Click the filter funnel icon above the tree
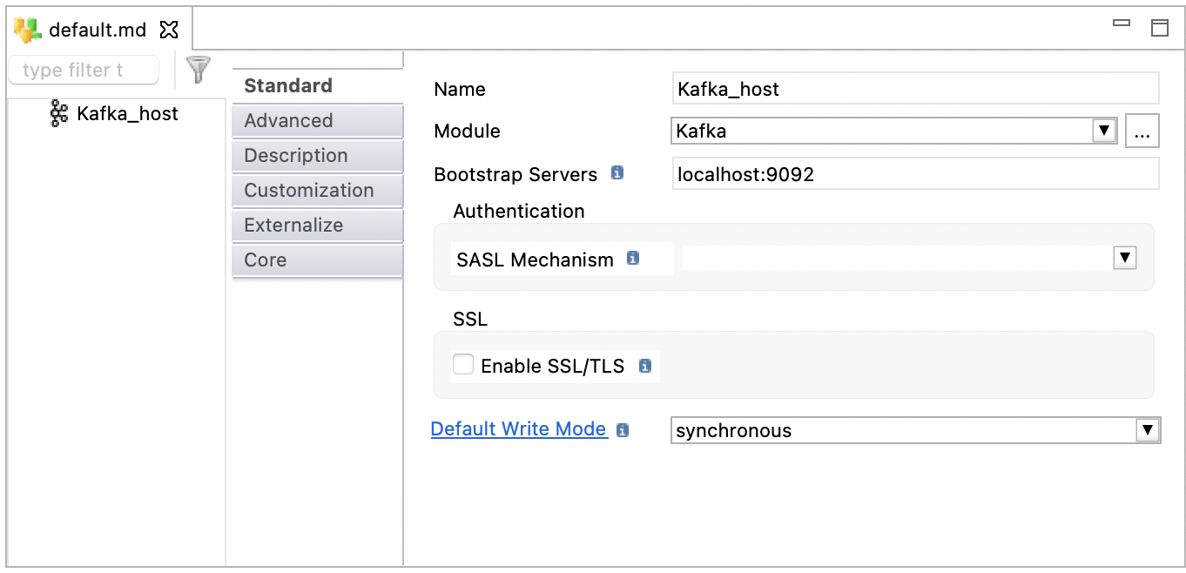 click(x=198, y=70)
